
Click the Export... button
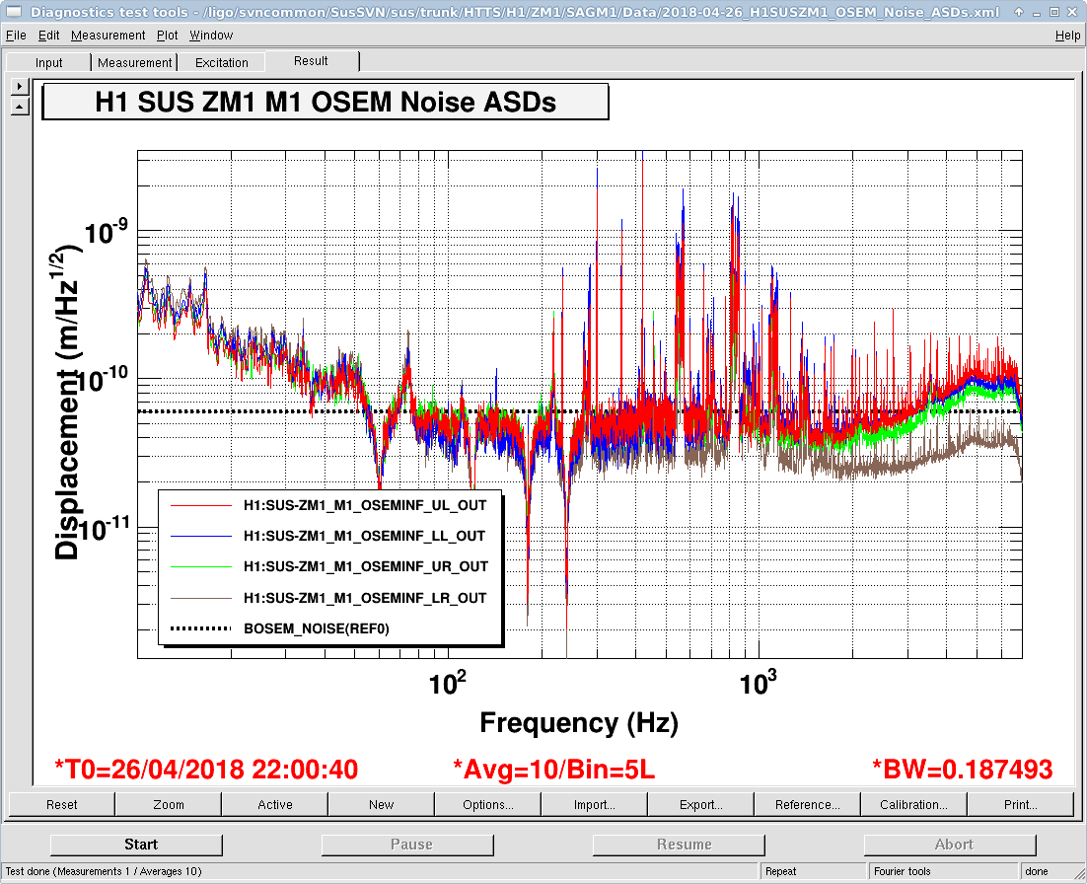tap(701, 805)
